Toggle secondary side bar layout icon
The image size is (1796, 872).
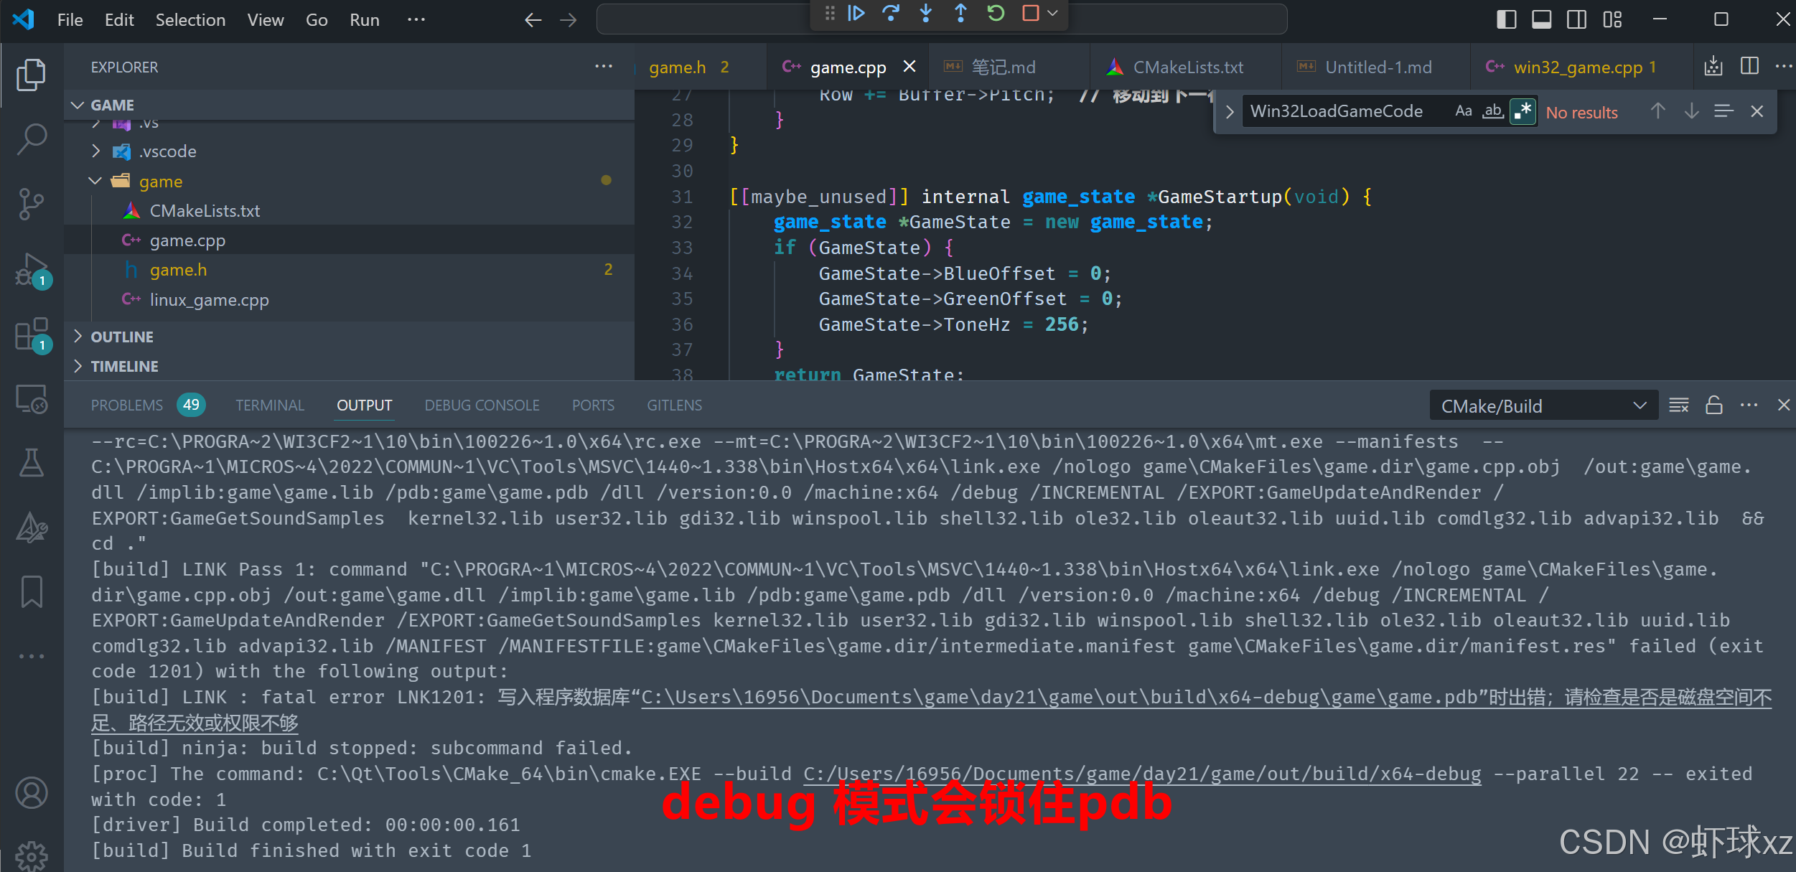coord(1576,19)
